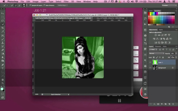Viewport: 178px width, 111px height.
Task: Select the Background layer thumbnail
Action: pyautogui.click(x=155, y=67)
